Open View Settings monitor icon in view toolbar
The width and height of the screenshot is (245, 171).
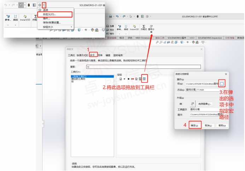click(203, 42)
